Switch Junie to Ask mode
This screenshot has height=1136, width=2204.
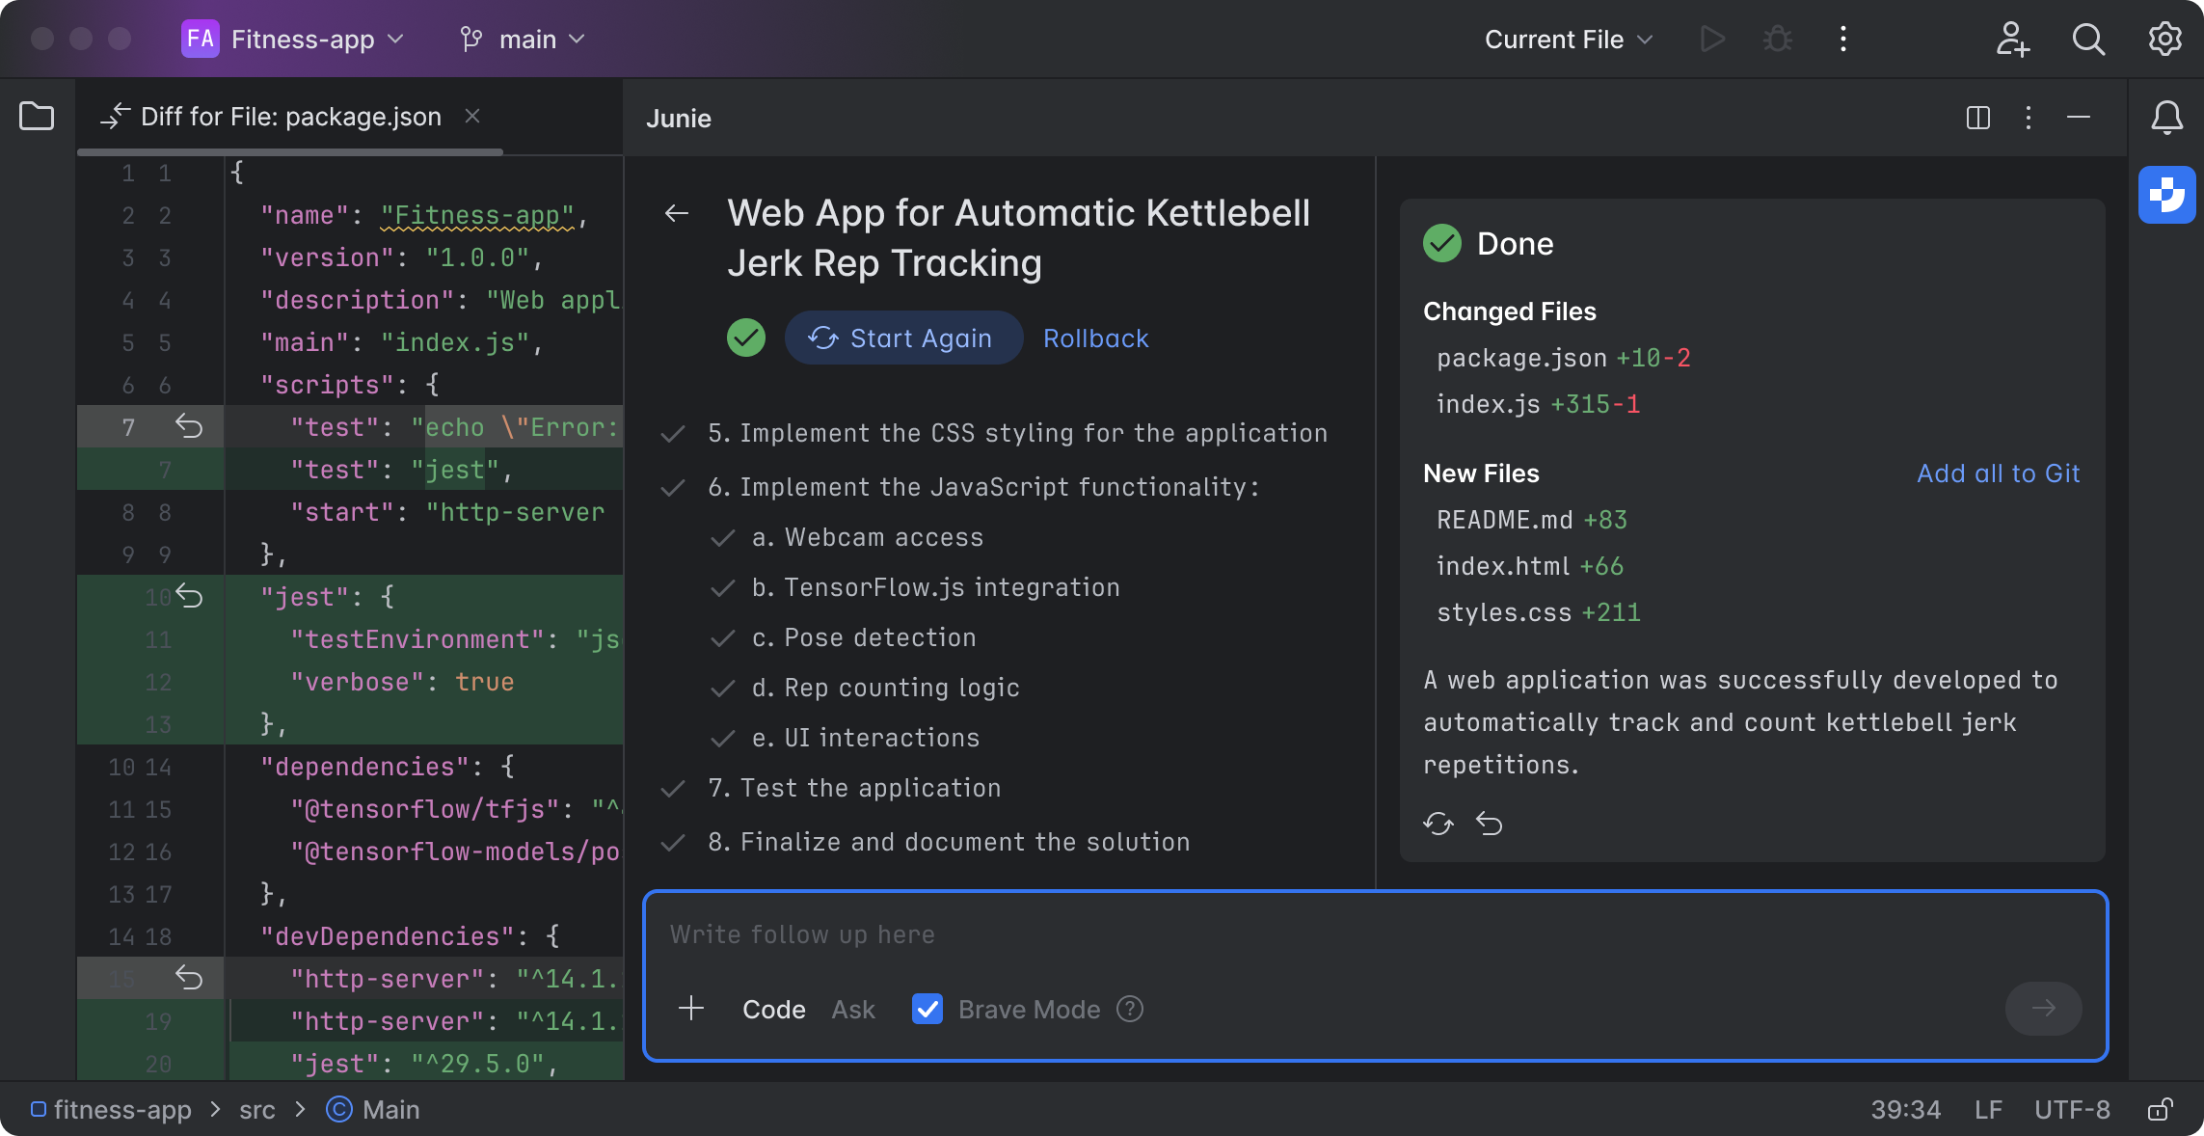pyautogui.click(x=852, y=1010)
